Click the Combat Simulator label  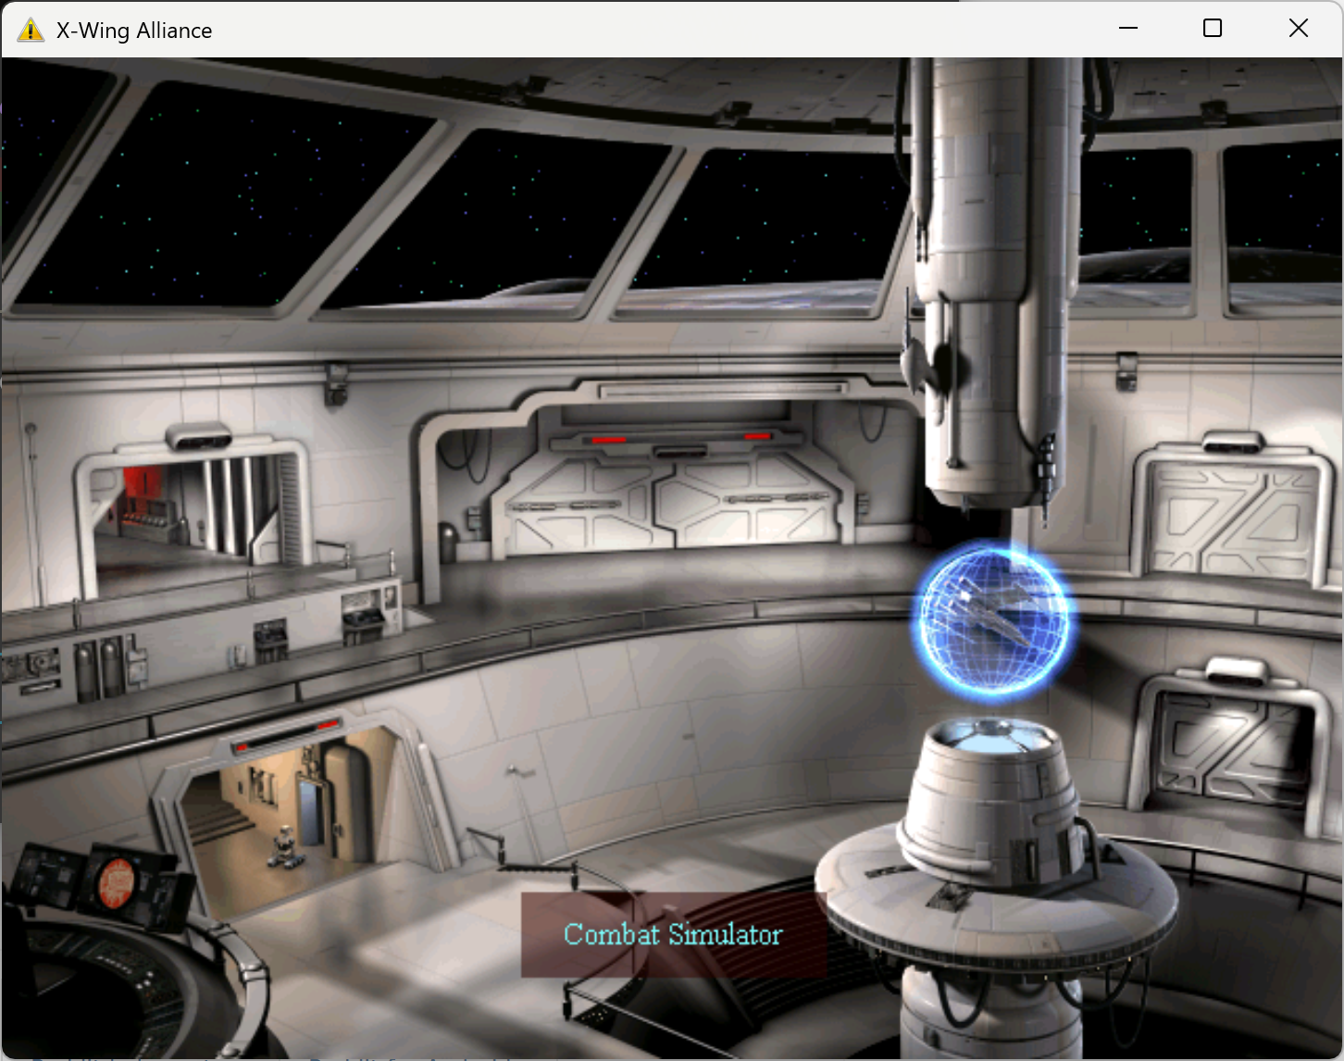[x=673, y=935]
